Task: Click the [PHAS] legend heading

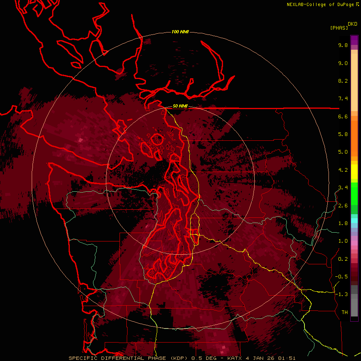Action: tap(339, 28)
